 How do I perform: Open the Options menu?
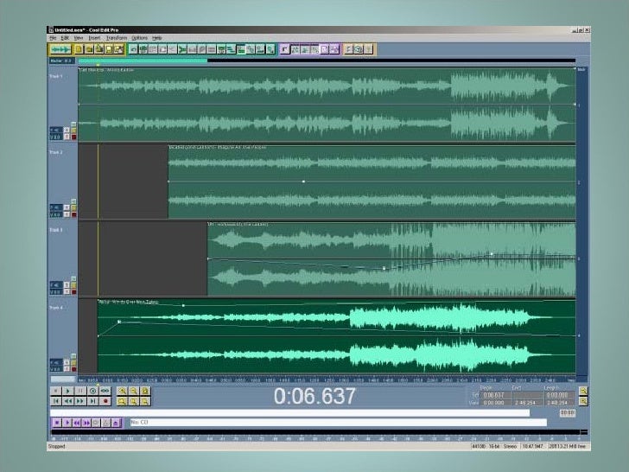139,38
